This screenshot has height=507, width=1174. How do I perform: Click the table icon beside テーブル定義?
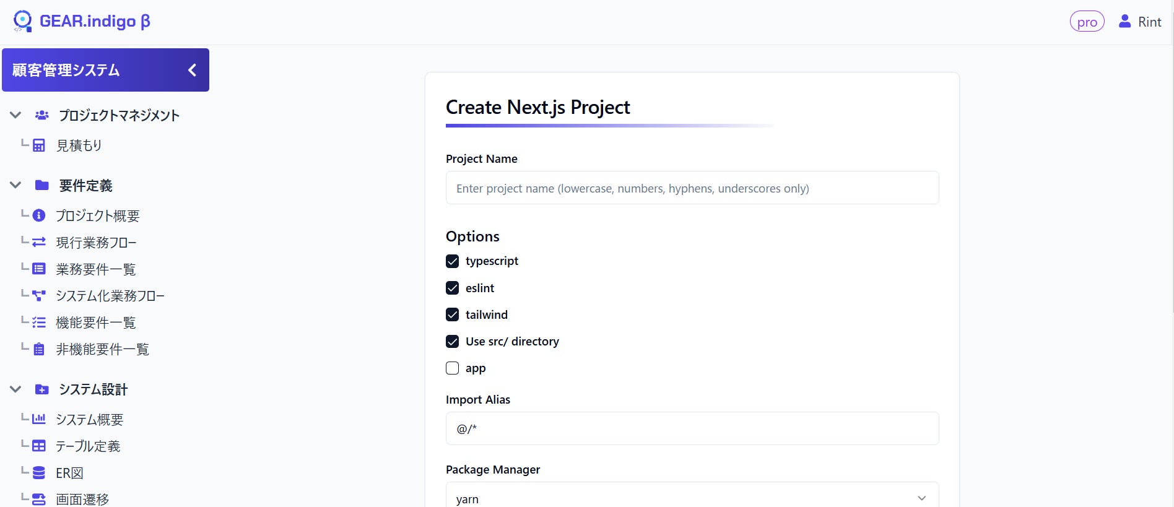click(39, 446)
